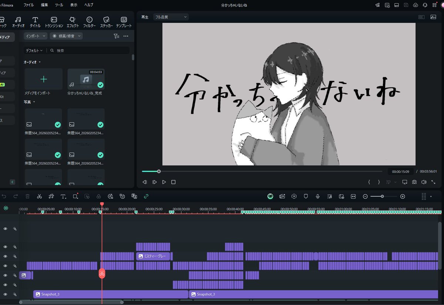Toggle eye icon on the ミスティー・グレー track

coord(5,256)
